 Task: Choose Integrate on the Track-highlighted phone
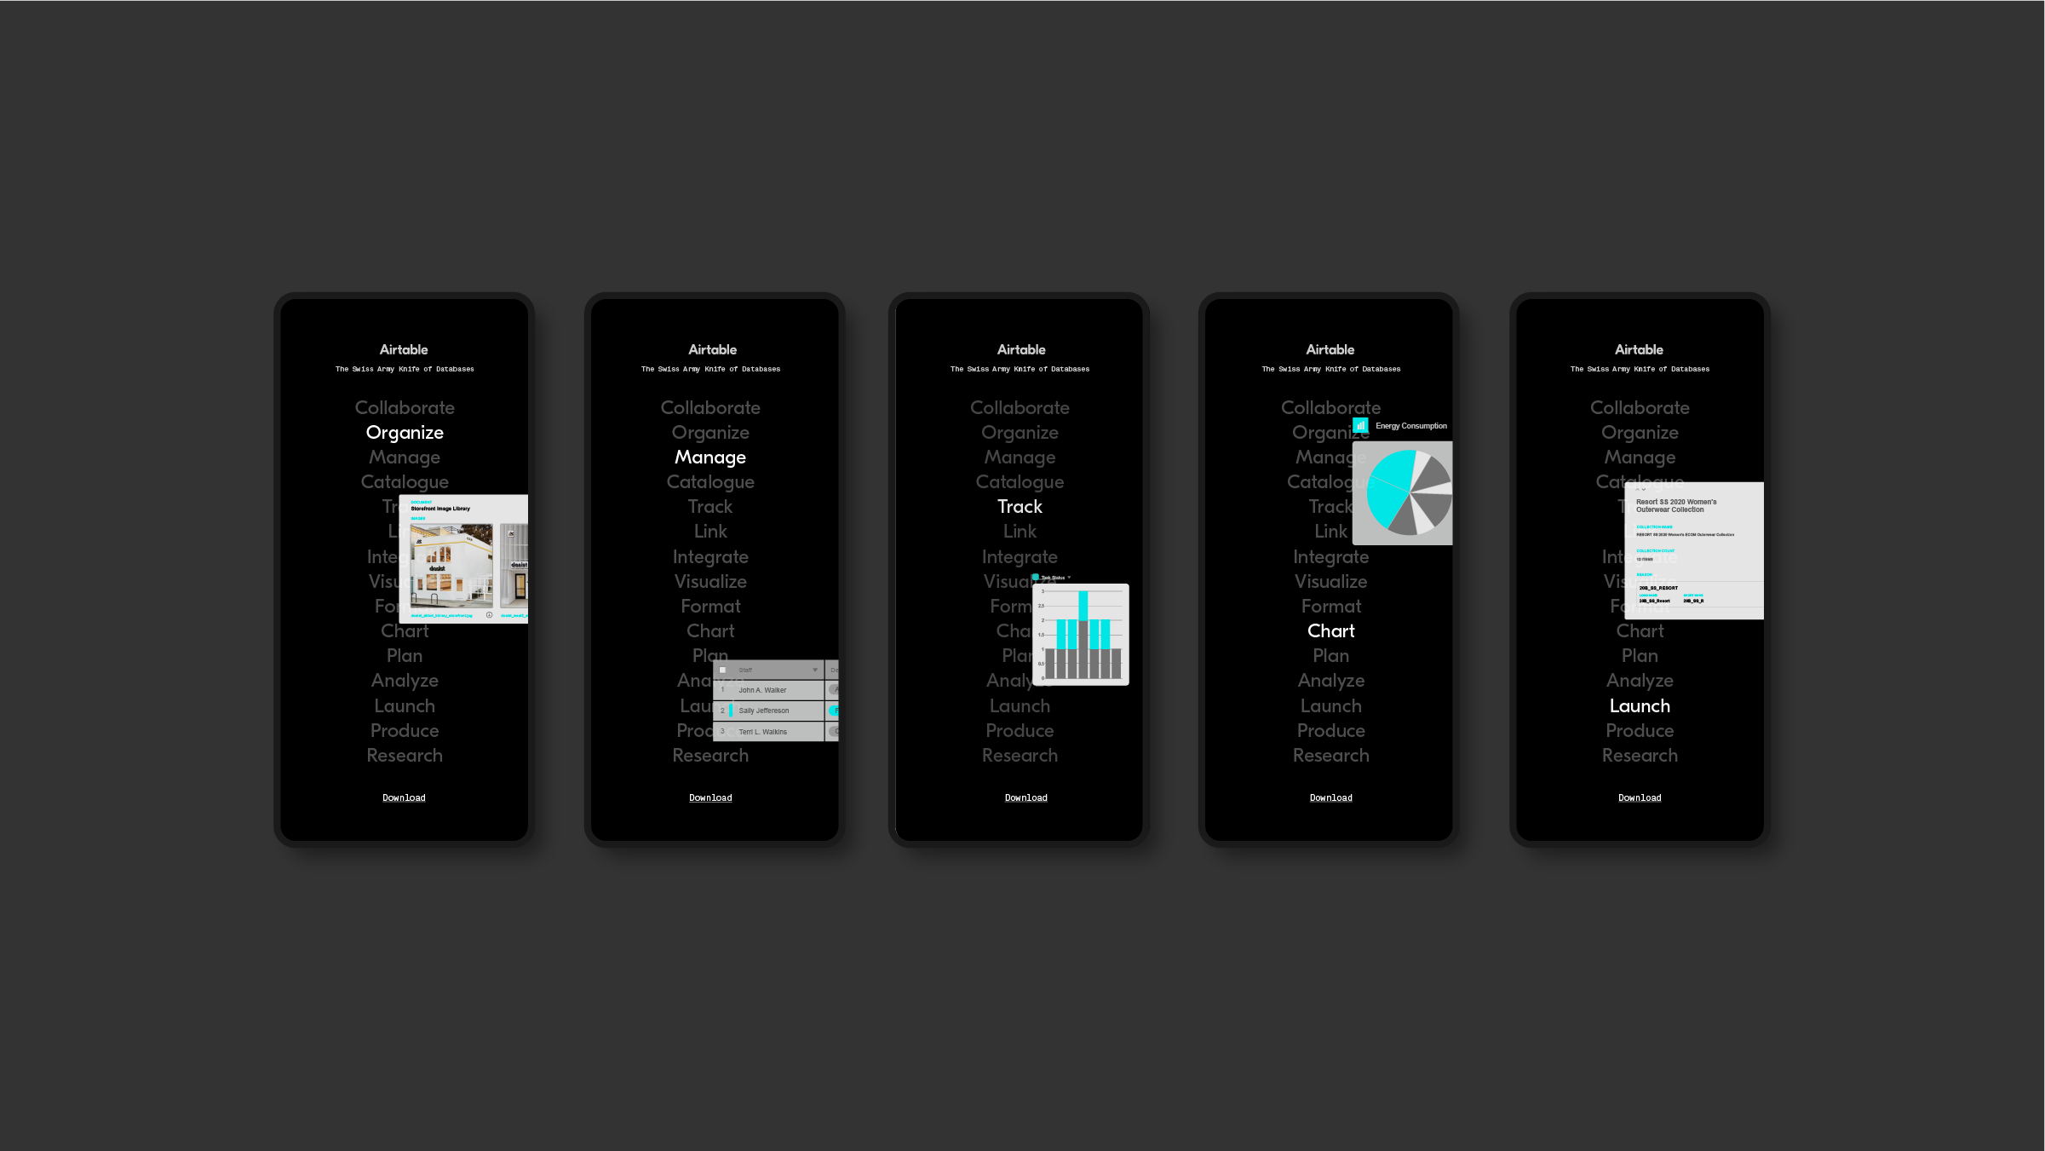pyautogui.click(x=1020, y=557)
